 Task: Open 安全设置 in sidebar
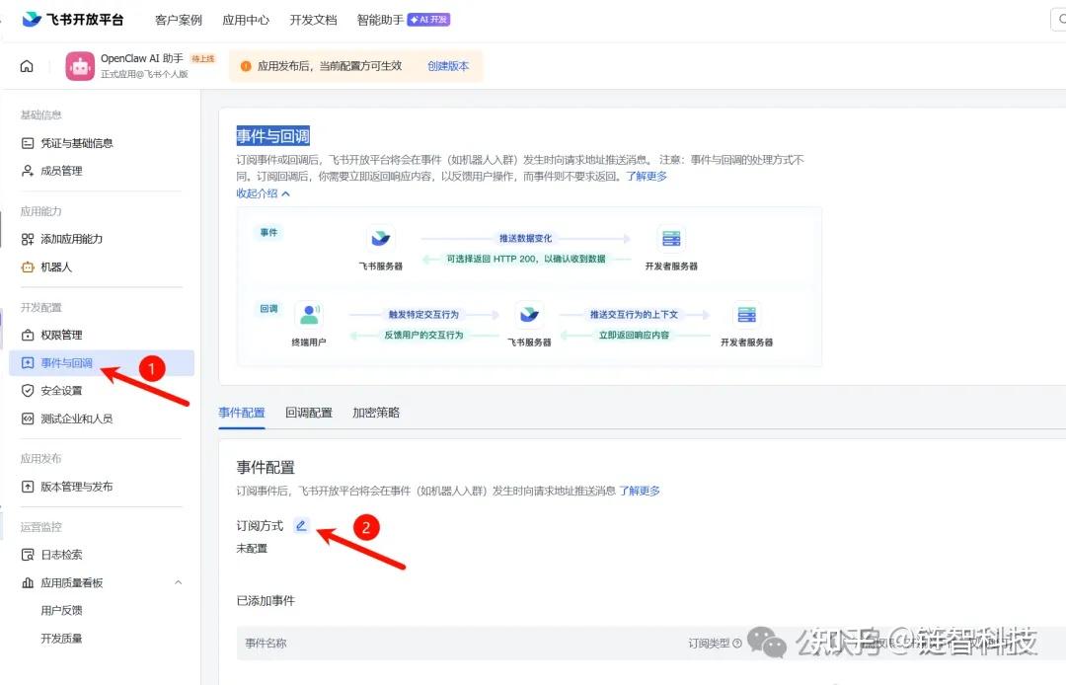102,391
